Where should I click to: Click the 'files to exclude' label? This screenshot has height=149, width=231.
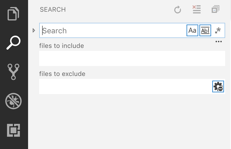click(62, 74)
